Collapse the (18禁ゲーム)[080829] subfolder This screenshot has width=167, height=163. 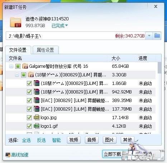tap(17, 75)
